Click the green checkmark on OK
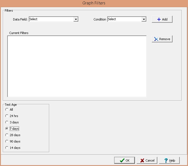 [x=122, y=160]
